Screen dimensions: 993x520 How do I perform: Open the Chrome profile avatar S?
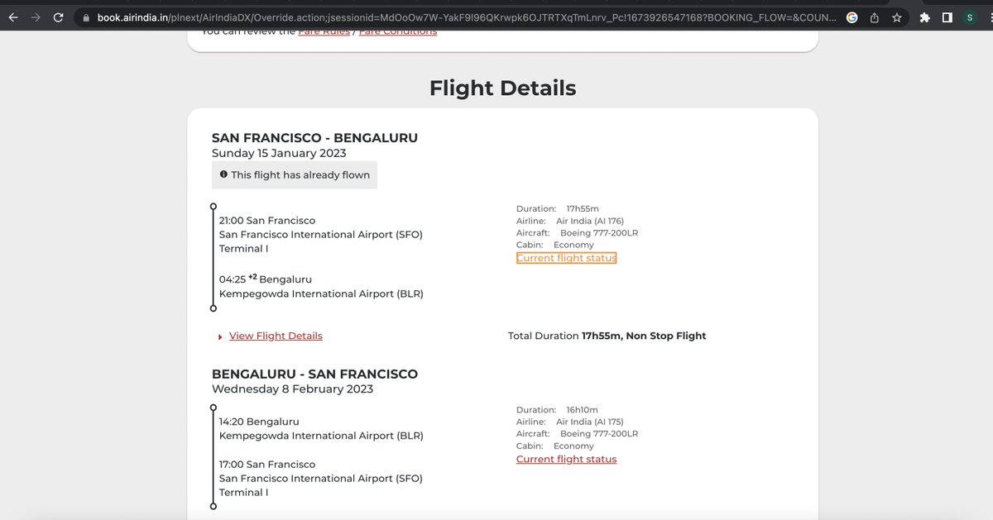[970, 17]
